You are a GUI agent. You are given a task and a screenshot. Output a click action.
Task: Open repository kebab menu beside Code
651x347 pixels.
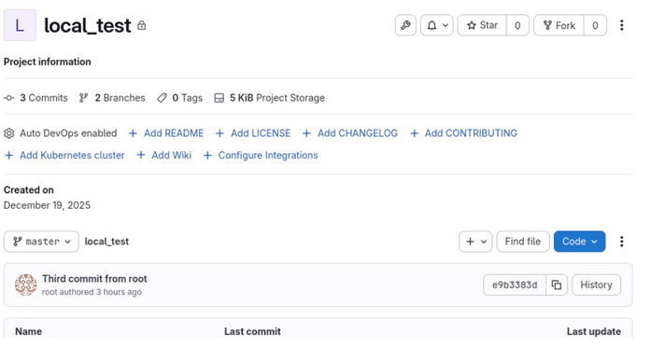tap(621, 242)
